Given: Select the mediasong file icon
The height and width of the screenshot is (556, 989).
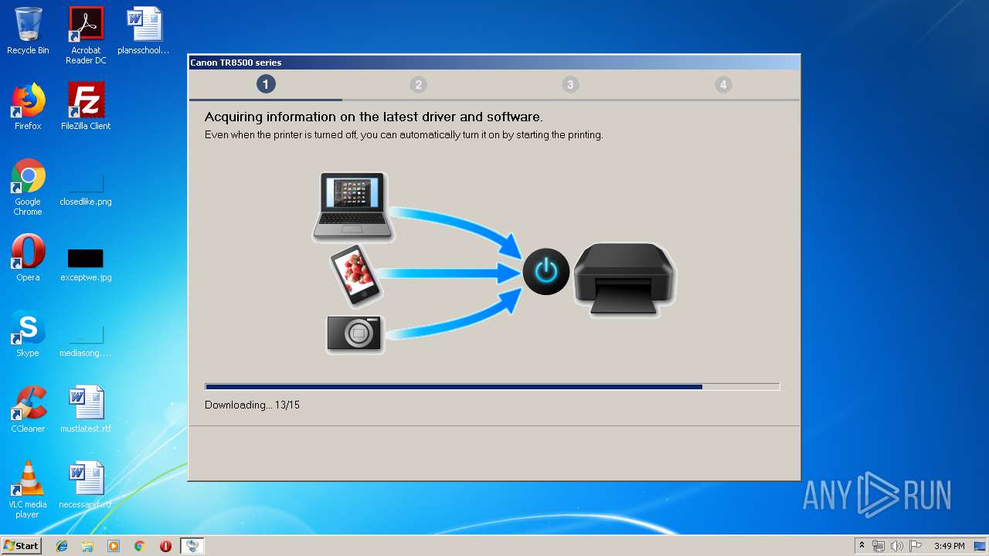Looking at the screenshot, I should coord(86,342).
